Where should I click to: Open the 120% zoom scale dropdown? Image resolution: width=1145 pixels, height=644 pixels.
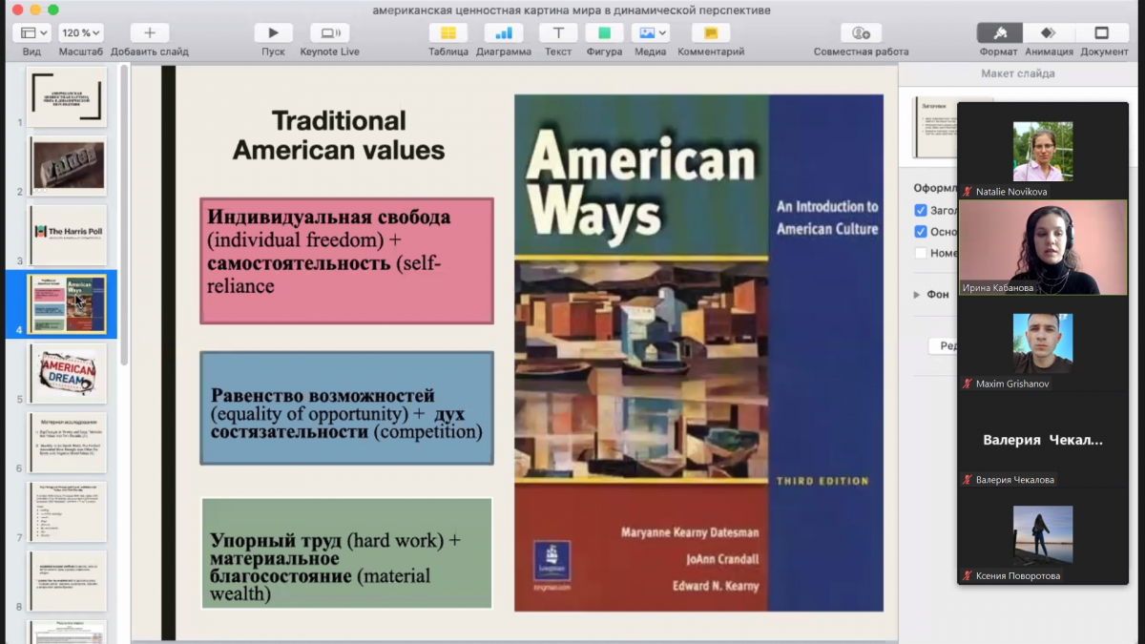coord(81,33)
